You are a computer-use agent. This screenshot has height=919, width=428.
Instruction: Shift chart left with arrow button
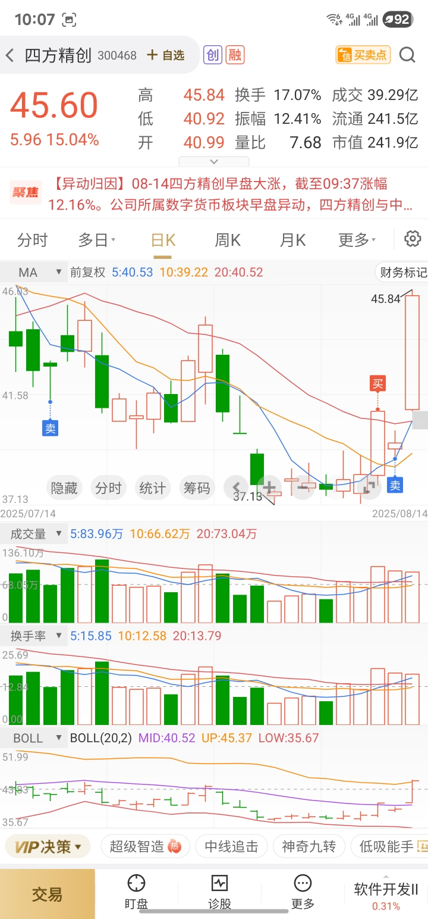tap(236, 488)
